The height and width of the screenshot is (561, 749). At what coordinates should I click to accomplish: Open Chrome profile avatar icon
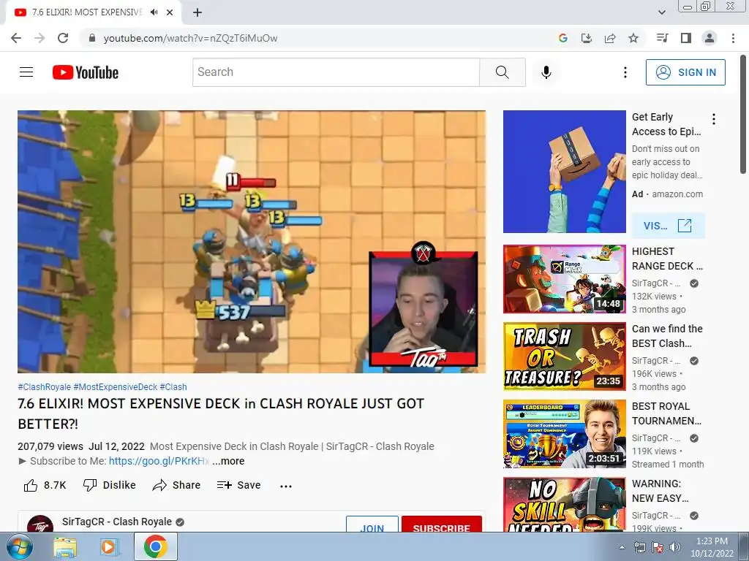[x=710, y=38]
